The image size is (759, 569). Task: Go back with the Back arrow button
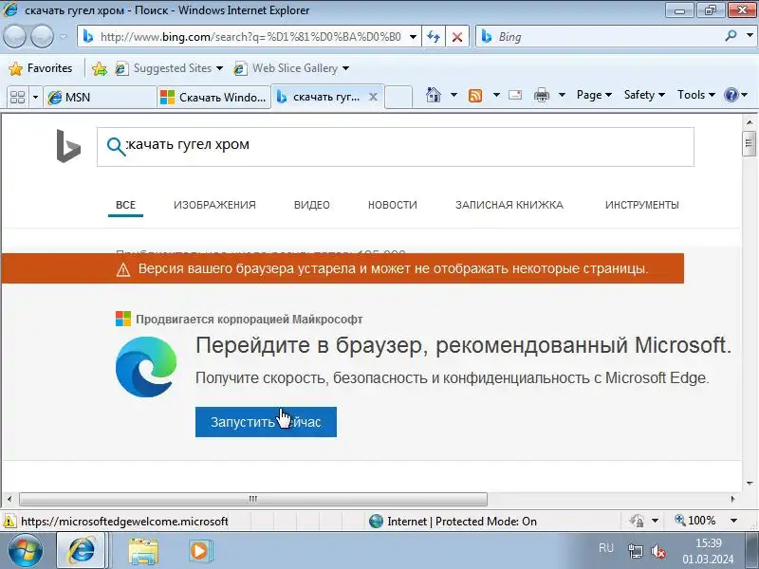pos(14,36)
